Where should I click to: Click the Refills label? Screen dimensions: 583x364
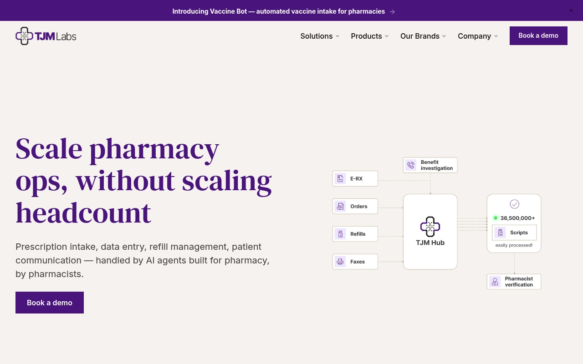tap(358, 234)
